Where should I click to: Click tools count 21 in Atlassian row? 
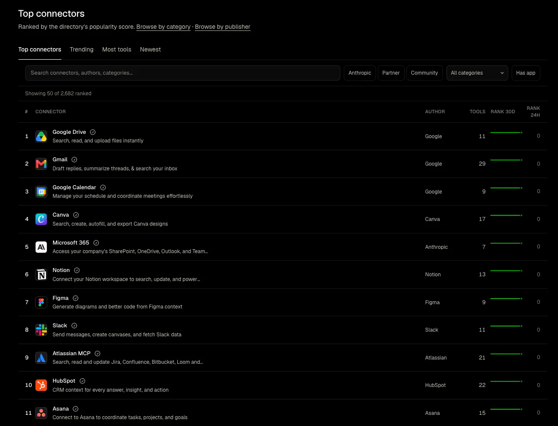pos(482,358)
